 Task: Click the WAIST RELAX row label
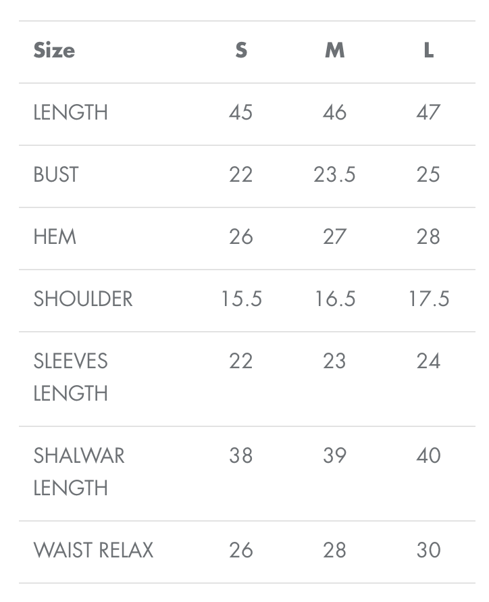point(93,550)
